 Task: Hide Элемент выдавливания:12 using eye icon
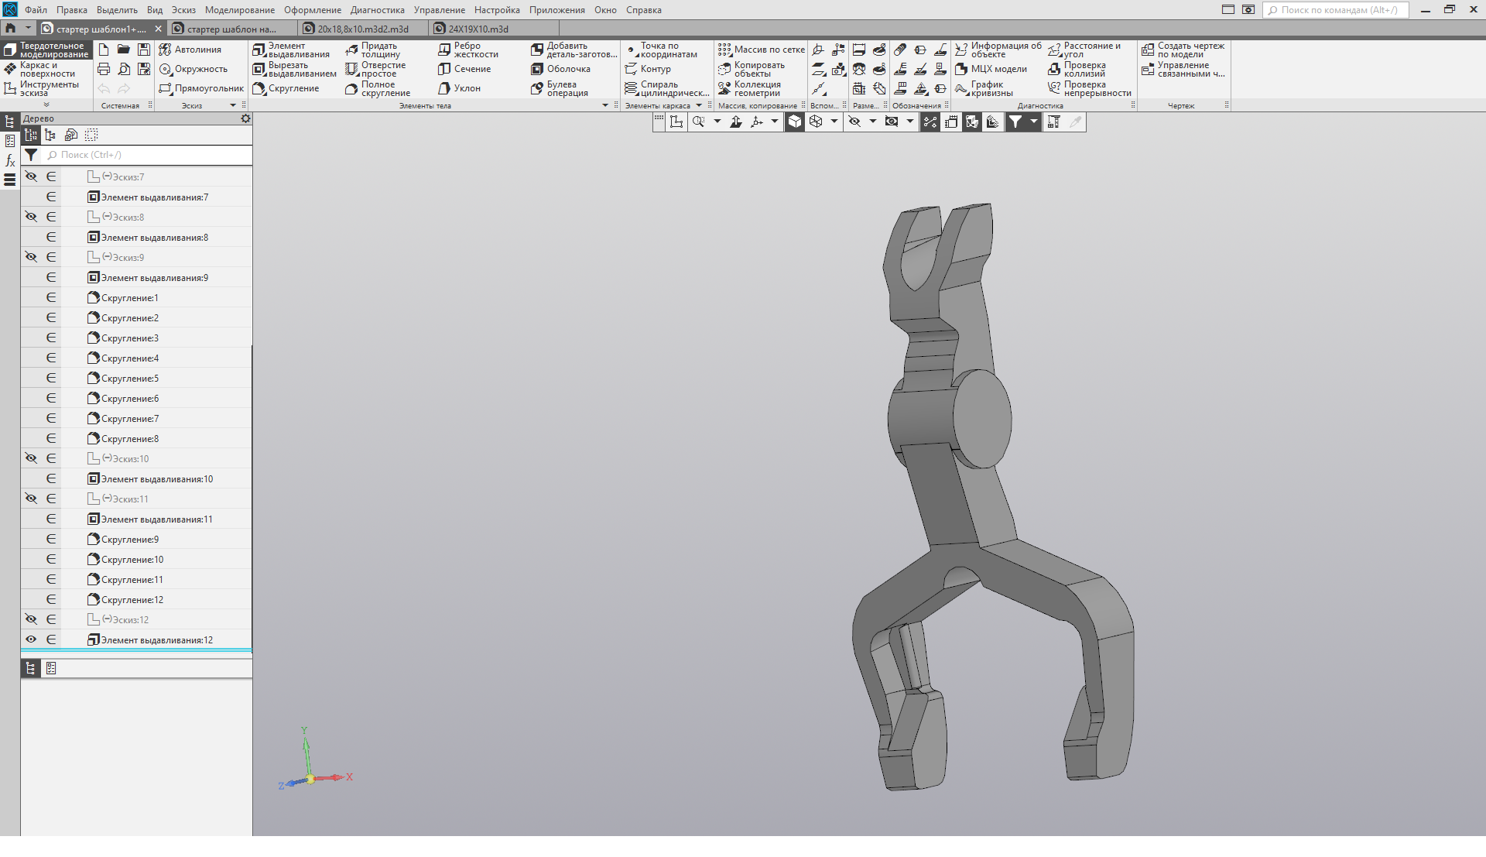[31, 640]
